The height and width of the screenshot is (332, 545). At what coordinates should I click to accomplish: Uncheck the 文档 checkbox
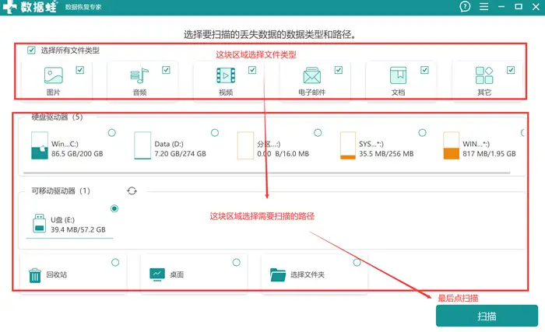tap(424, 70)
